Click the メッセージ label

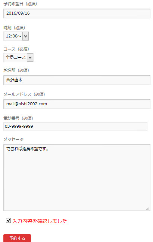tap(13, 139)
